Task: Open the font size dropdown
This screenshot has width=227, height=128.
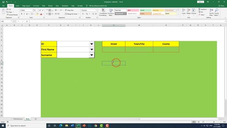Action: [x=38, y=10]
